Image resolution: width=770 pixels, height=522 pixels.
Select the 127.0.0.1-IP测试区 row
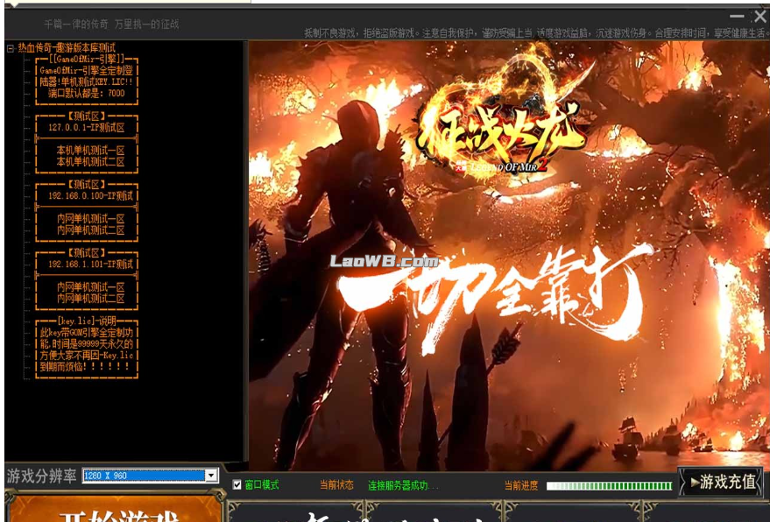click(87, 128)
